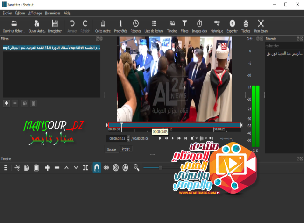
Task: Show the Tâches jobs panel
Action: pos(246,26)
